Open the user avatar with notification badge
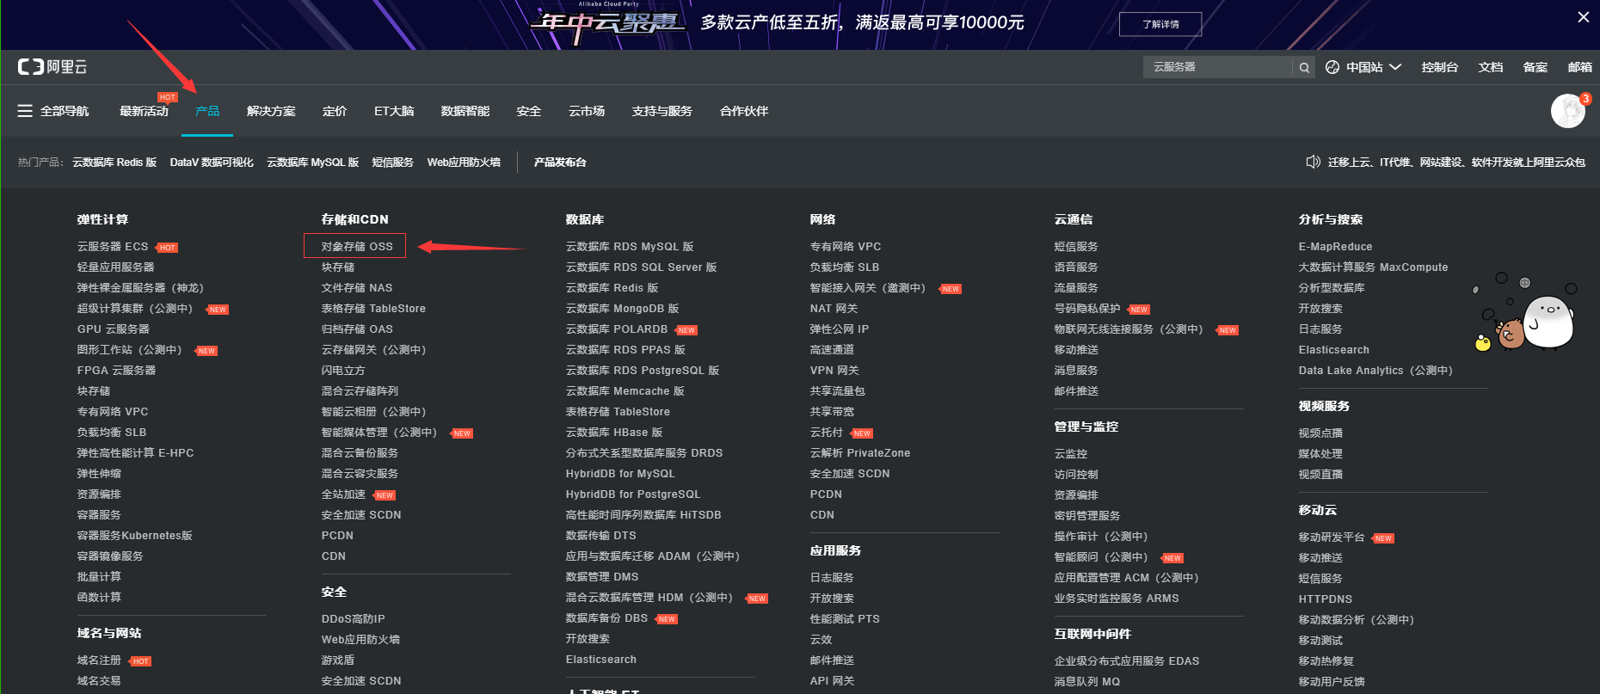 tap(1568, 111)
